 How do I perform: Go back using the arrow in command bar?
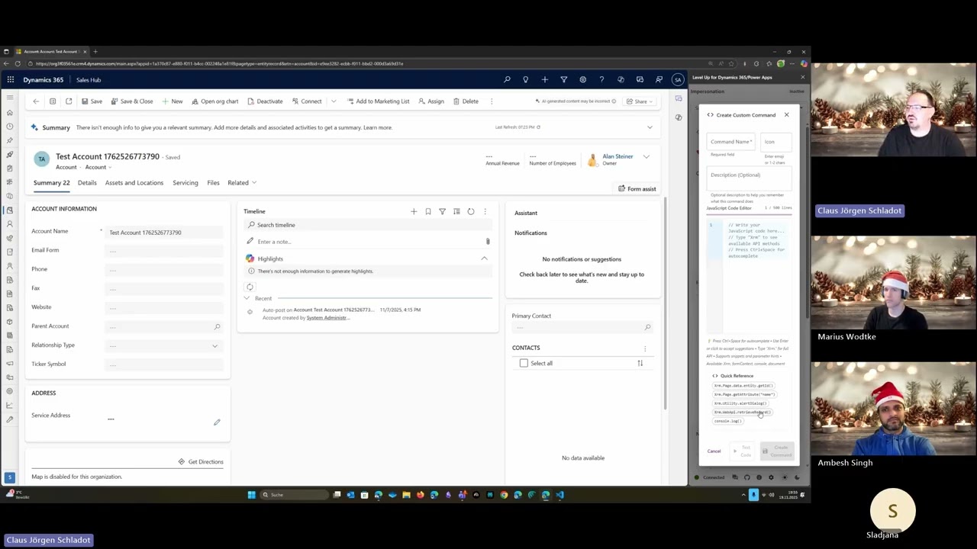coord(36,101)
